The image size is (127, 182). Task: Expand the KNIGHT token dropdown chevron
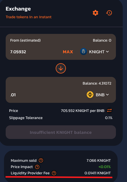point(107,52)
